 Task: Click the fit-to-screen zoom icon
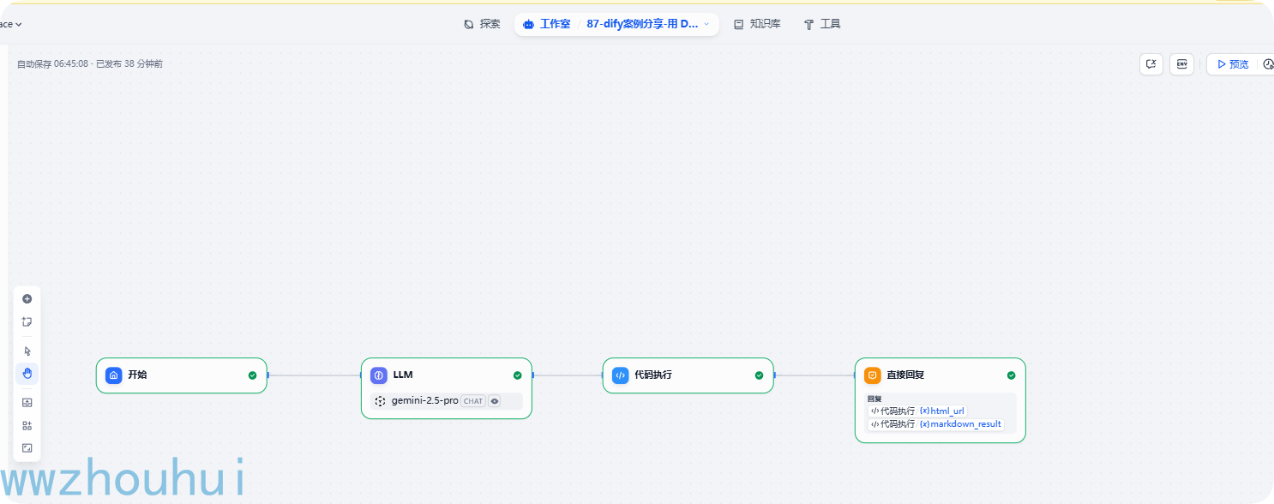pyautogui.click(x=27, y=447)
